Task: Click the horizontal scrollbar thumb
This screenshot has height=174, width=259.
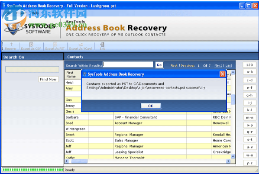Action: point(79,161)
